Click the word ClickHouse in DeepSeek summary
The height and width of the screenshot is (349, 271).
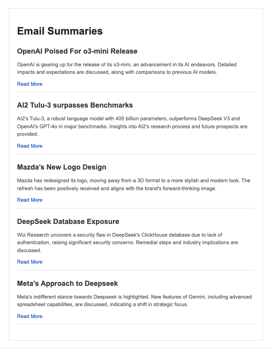pyautogui.click(x=156, y=235)
